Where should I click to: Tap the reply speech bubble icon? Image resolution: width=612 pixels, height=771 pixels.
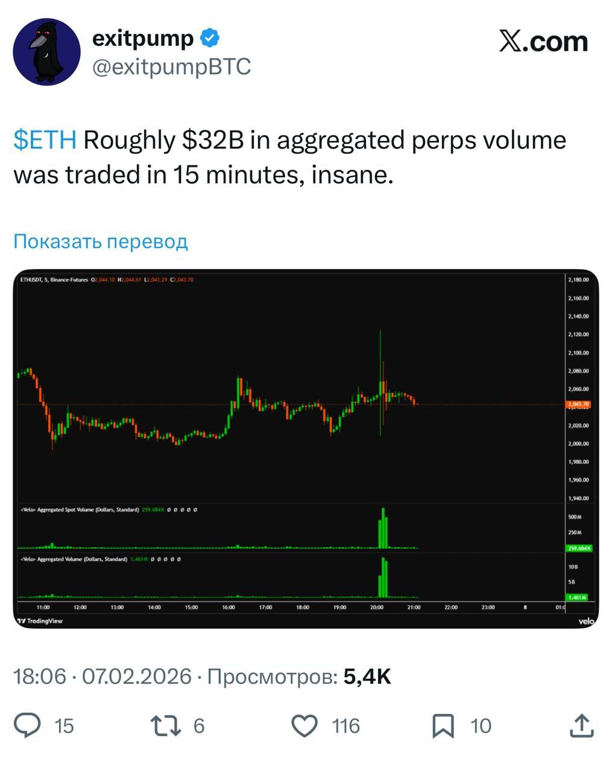click(28, 725)
